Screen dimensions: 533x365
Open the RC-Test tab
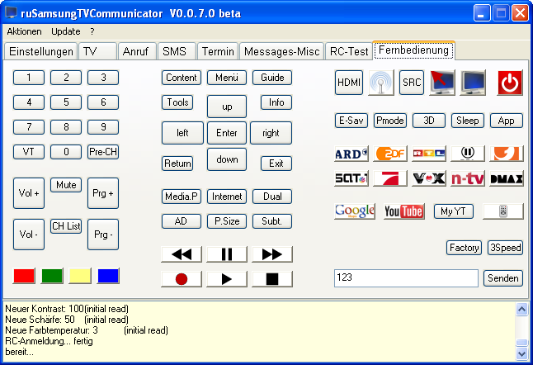[x=347, y=51]
